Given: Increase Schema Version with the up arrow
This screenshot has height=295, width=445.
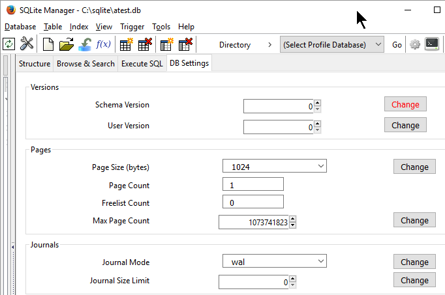Looking at the screenshot, I should pos(318,103).
